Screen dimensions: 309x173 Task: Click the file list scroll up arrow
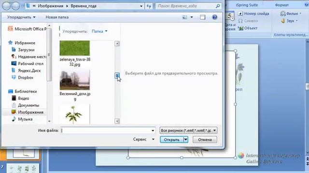(x=117, y=44)
